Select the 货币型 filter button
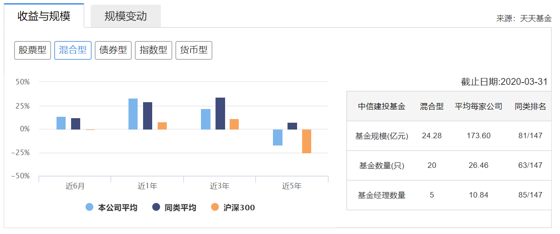 [x=194, y=50]
